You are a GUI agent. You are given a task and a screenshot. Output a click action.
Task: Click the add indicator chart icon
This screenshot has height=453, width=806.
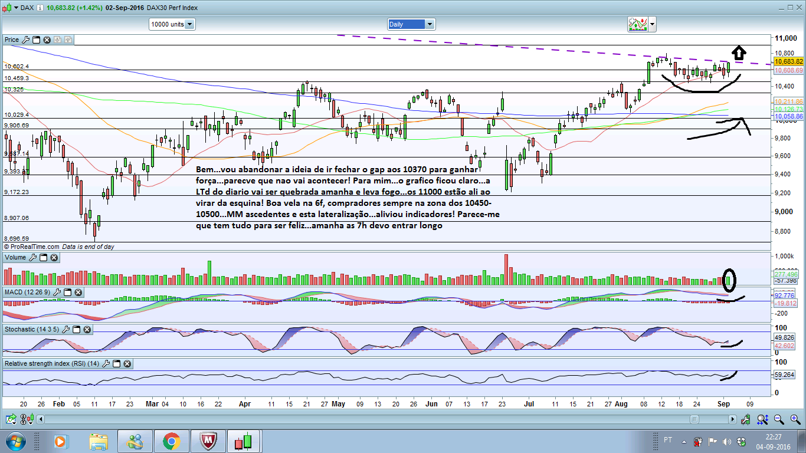637,24
